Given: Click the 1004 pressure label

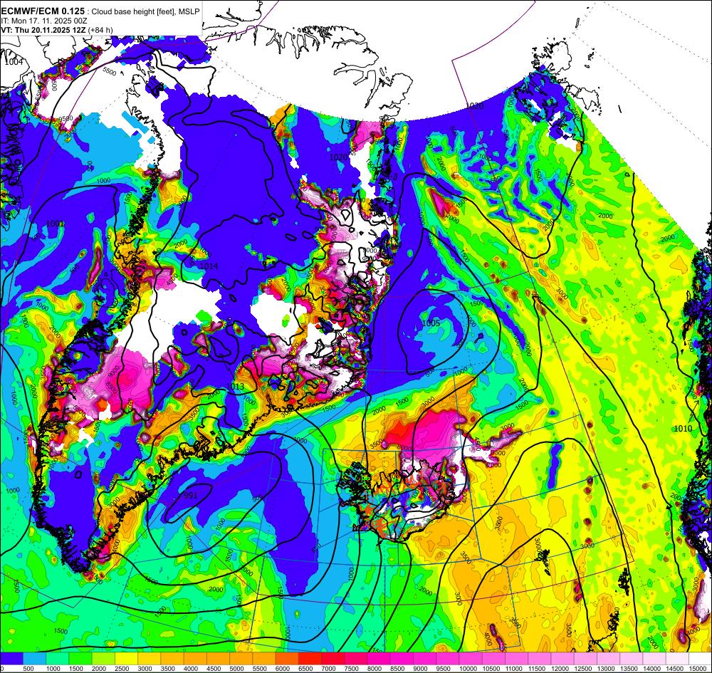Looking at the screenshot, I should click(14, 62).
